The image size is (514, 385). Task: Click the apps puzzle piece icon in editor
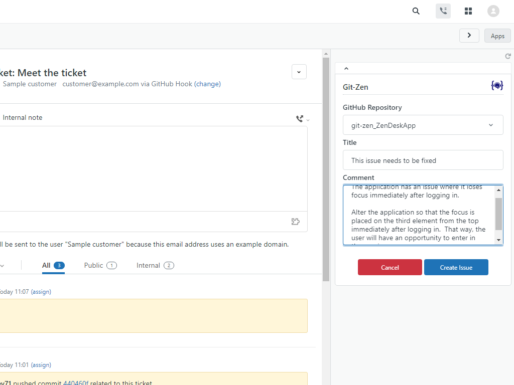[295, 222]
